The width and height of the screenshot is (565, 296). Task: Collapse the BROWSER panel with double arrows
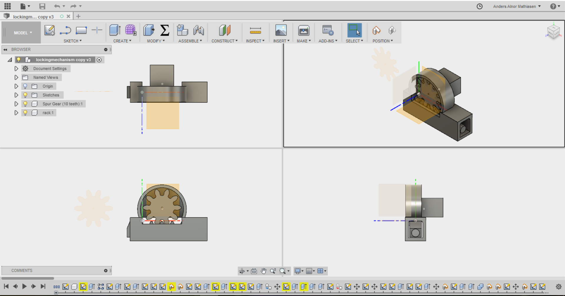tap(5, 50)
